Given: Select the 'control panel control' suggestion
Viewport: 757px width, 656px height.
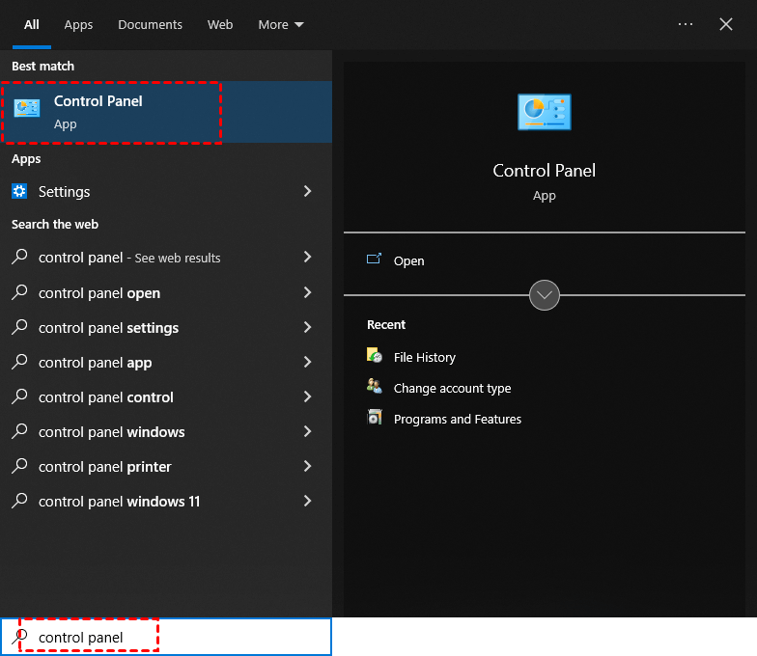Looking at the screenshot, I should click(x=166, y=397).
